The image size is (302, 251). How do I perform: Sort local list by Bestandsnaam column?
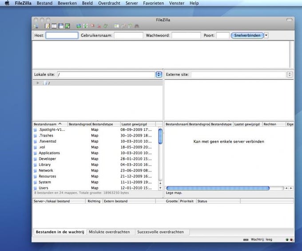click(x=50, y=124)
